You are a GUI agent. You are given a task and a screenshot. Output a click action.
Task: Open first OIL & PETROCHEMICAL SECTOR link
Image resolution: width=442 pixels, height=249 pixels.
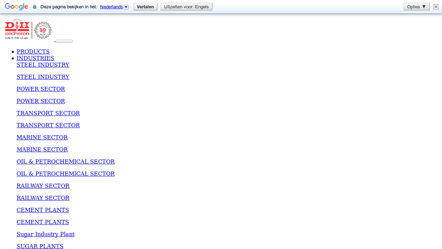pyautogui.click(x=65, y=162)
